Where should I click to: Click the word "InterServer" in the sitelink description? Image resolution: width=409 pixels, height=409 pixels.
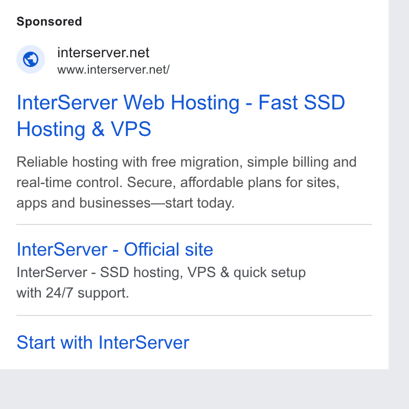coord(52,272)
